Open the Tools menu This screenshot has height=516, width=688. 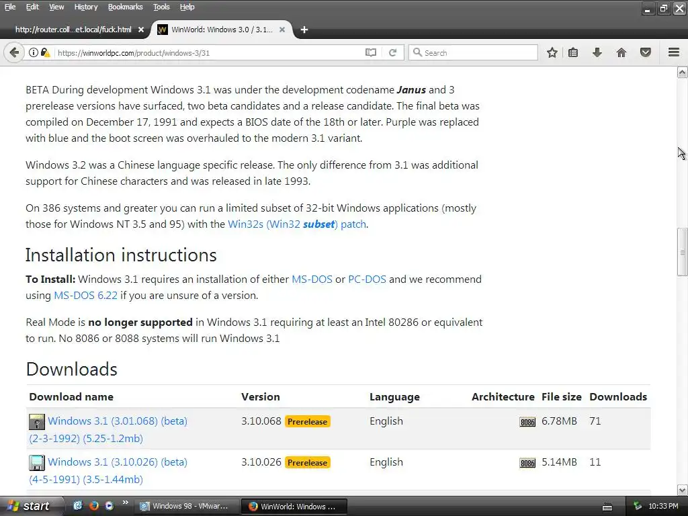click(x=161, y=7)
